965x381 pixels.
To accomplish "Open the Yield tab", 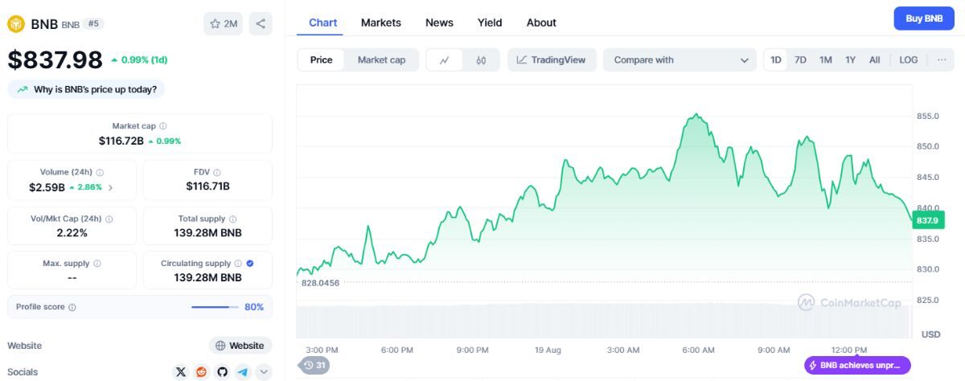I will point(490,23).
